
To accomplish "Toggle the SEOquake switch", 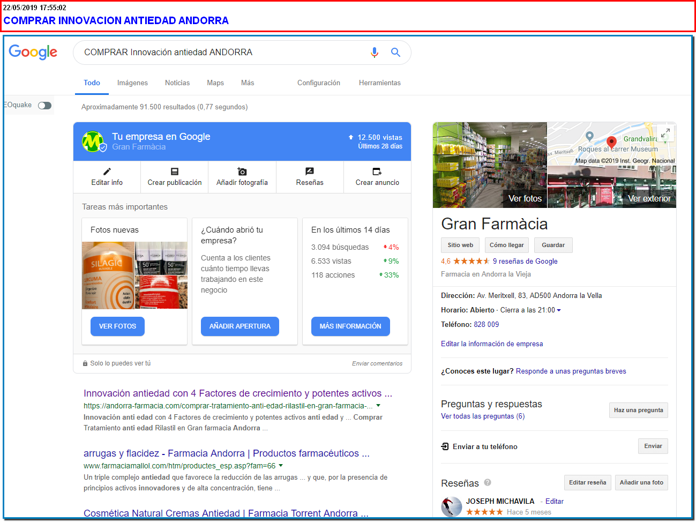I will coord(44,106).
